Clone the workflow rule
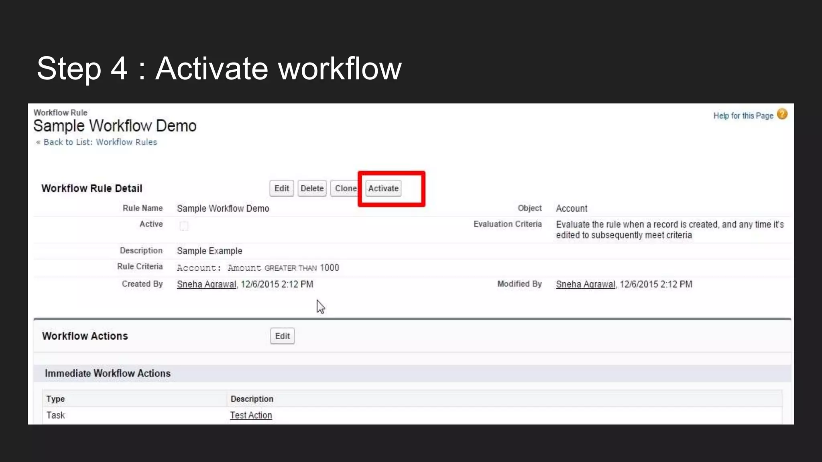This screenshot has height=462, width=822. click(x=345, y=188)
